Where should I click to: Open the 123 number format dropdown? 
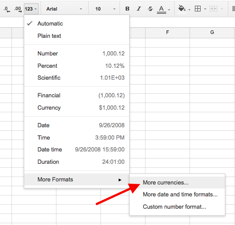[31, 9]
